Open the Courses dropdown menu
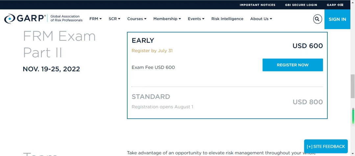This screenshot has height=156, width=355. click(x=137, y=19)
